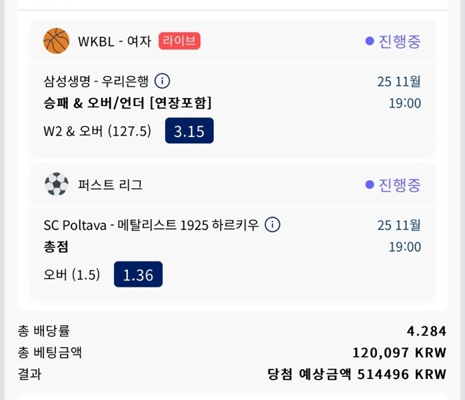Screen dimensions: 465x400
Task: Click the 승패 & 오버/언더 [연장포함] market label
Action: (x=127, y=103)
